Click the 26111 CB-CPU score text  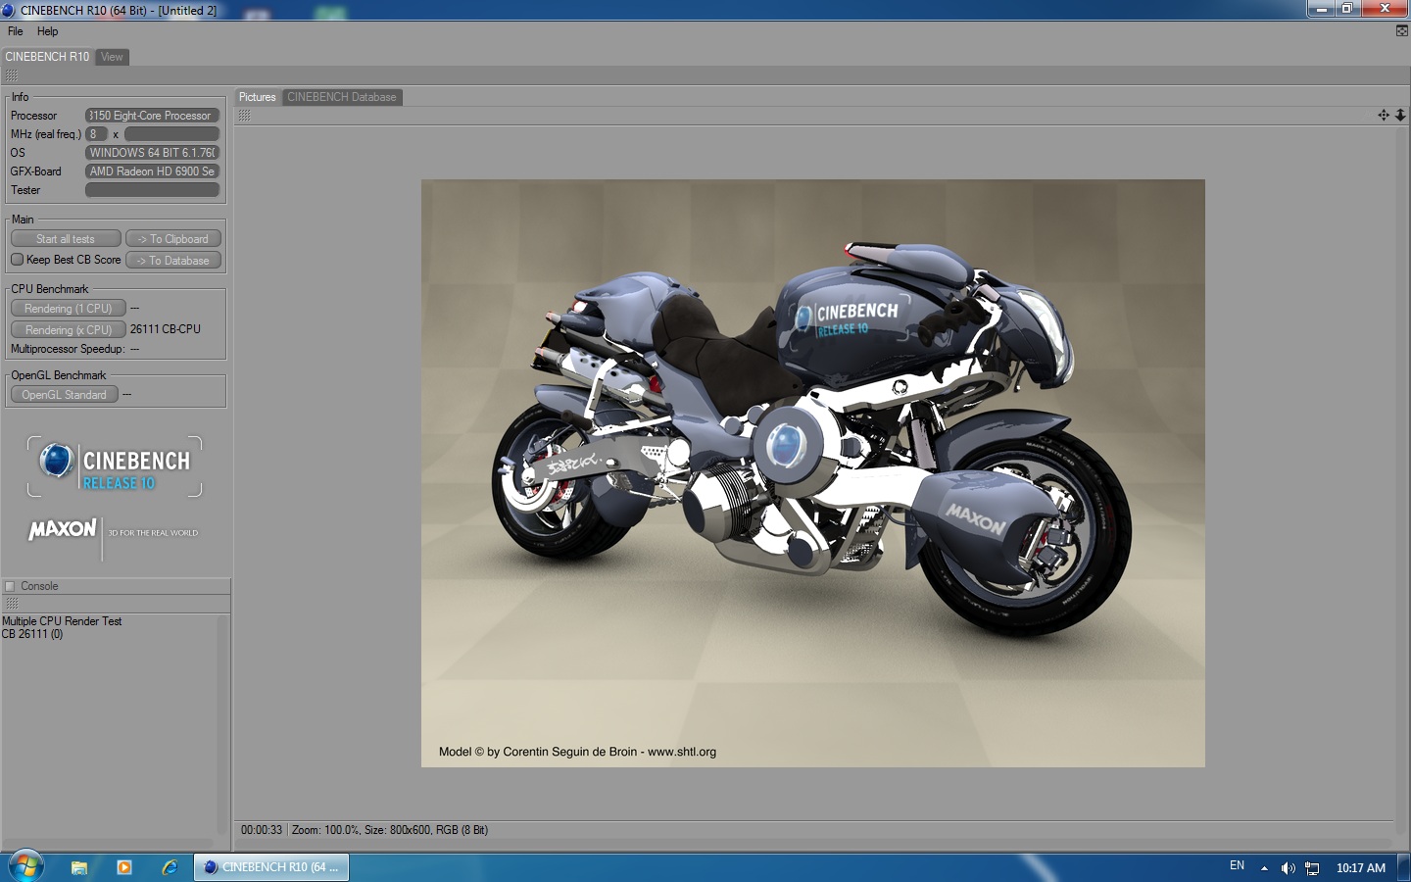coord(166,330)
